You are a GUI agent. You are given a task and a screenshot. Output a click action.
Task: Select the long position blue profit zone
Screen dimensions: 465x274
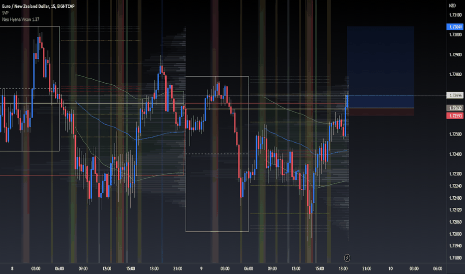[381, 67]
